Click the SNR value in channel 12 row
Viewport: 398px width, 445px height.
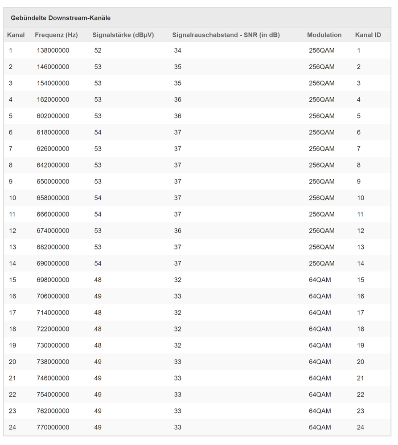[178, 231]
